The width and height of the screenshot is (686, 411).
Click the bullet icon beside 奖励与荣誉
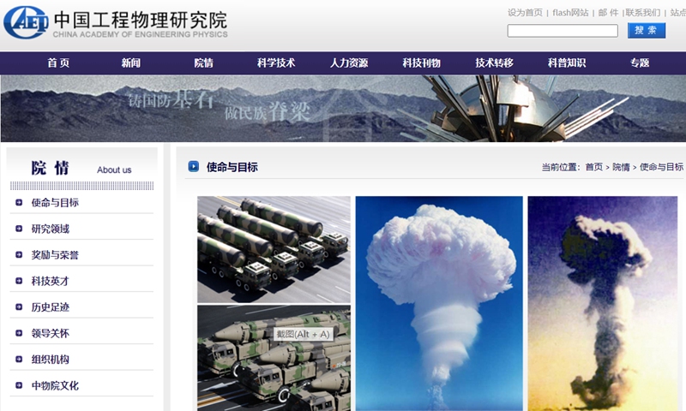click(x=19, y=255)
